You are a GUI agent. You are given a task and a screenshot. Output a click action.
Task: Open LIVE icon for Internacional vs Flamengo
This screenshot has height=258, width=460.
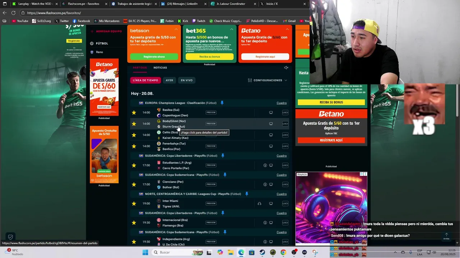[285, 223]
